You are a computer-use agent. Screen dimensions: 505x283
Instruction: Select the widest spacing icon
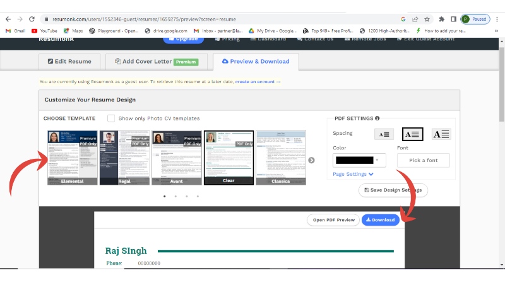coord(441,134)
